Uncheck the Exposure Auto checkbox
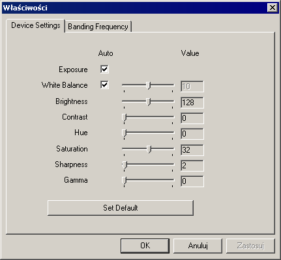 click(x=104, y=70)
